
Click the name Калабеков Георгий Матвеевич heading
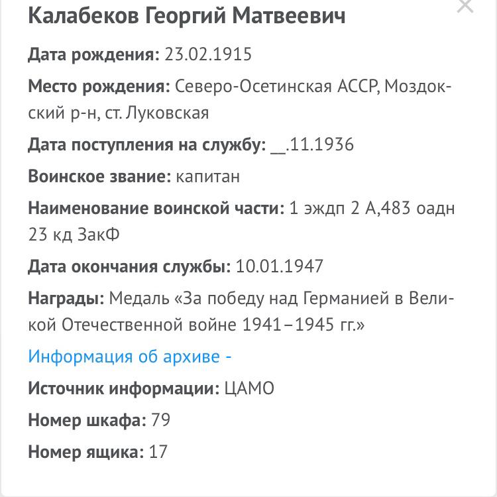point(186,17)
